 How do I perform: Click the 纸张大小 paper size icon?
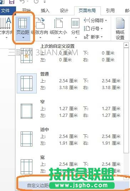point(58,23)
